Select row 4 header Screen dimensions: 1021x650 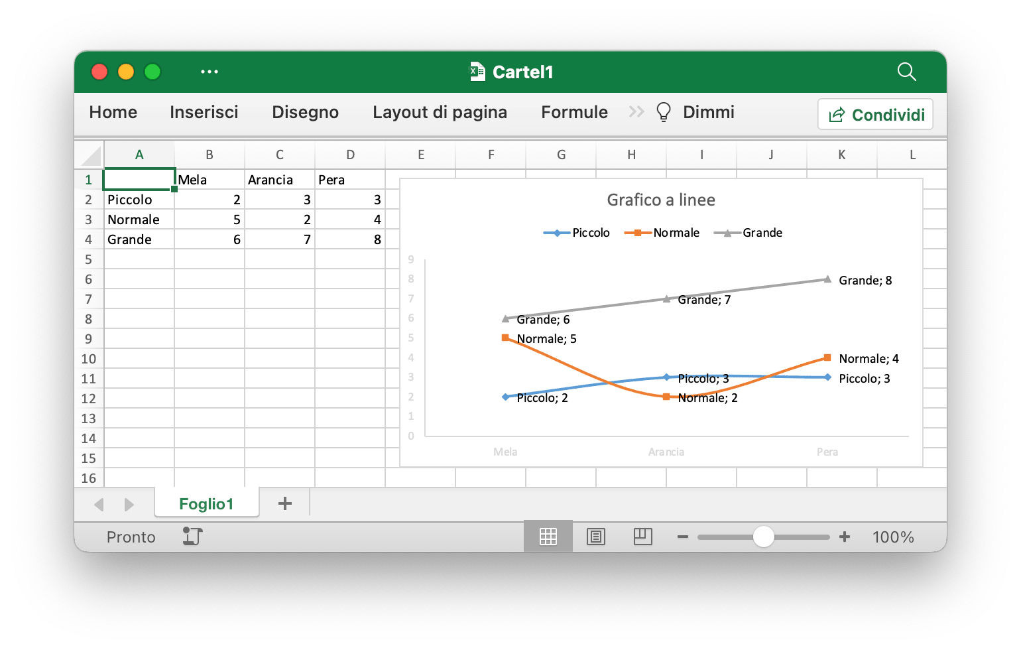coord(89,239)
